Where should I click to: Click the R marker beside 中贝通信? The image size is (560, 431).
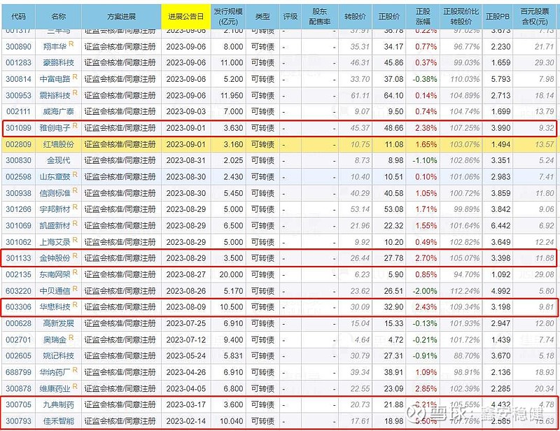[x=75, y=288]
